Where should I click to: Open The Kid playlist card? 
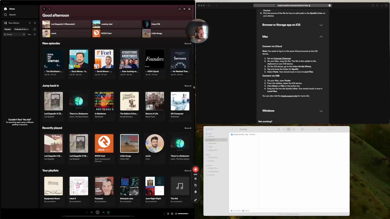[180, 189]
